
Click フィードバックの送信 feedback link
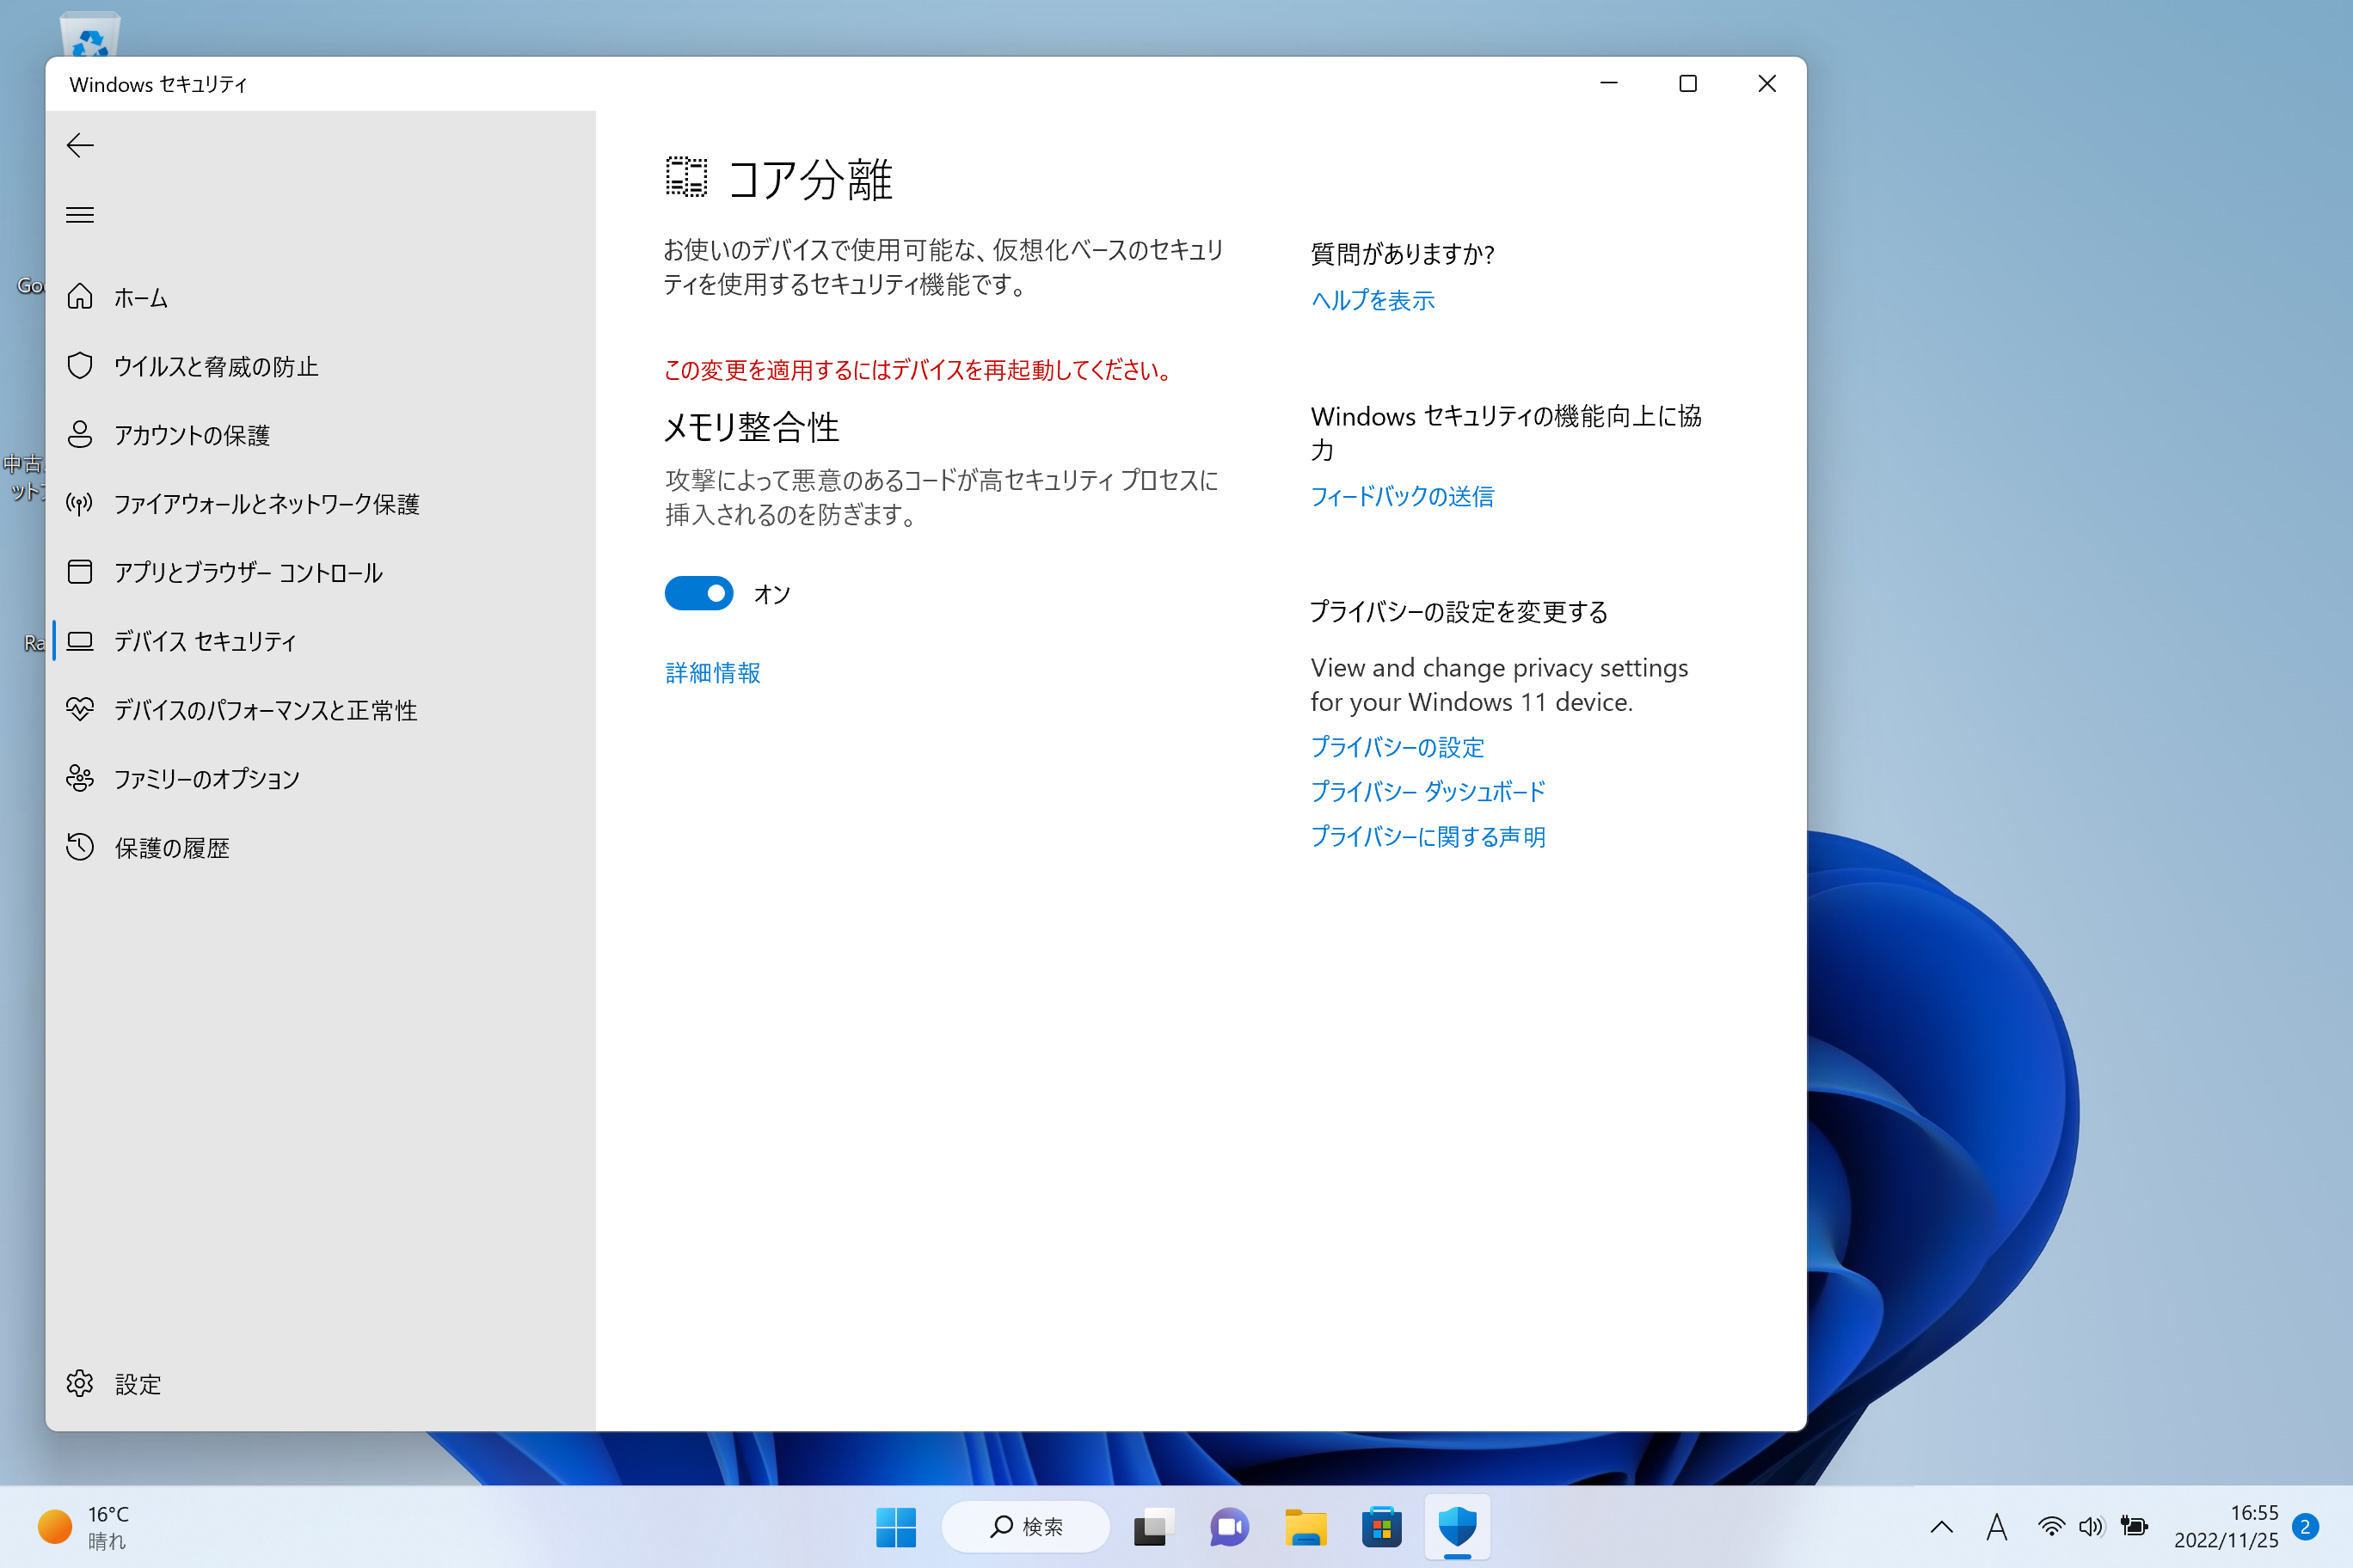(x=1402, y=497)
